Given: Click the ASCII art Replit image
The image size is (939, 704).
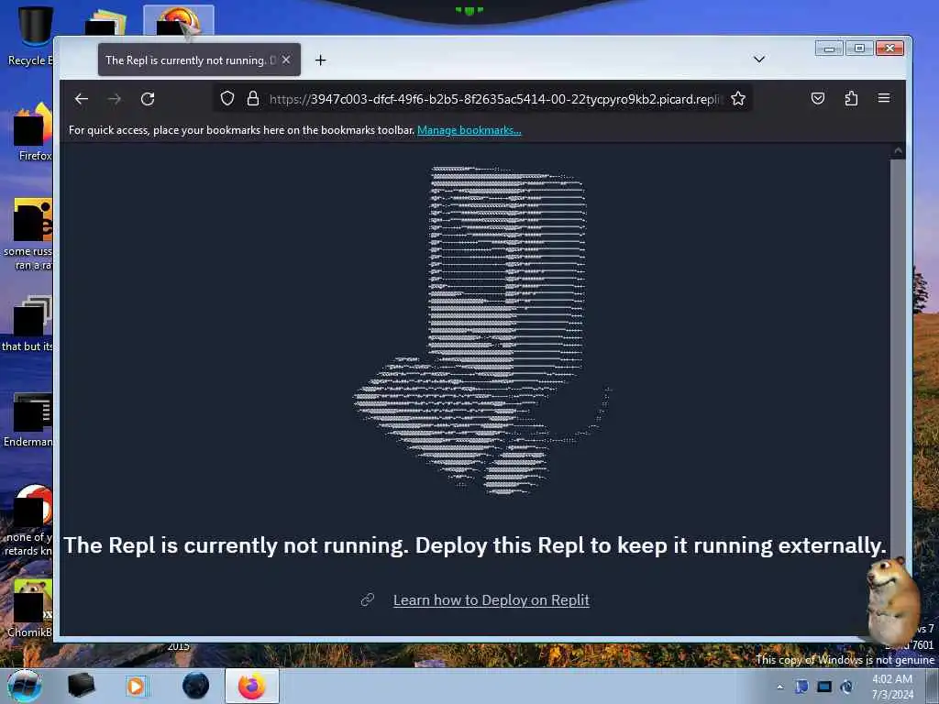Looking at the screenshot, I should click(482, 330).
